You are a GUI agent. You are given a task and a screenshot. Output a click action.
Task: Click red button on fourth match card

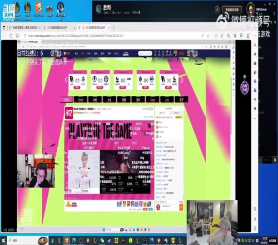145,87
